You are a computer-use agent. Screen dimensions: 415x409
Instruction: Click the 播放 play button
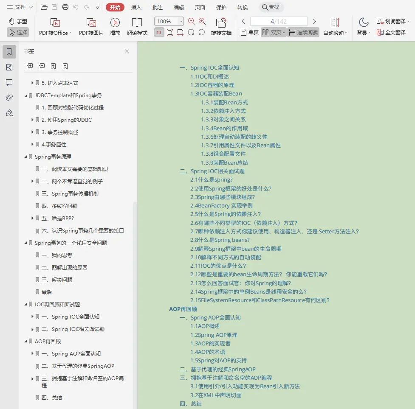click(x=115, y=26)
